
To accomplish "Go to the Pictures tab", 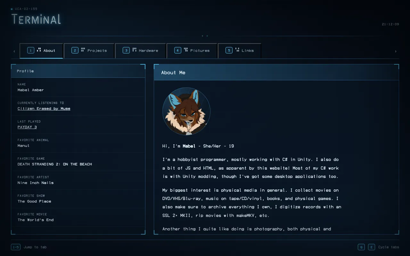I will pos(192,51).
